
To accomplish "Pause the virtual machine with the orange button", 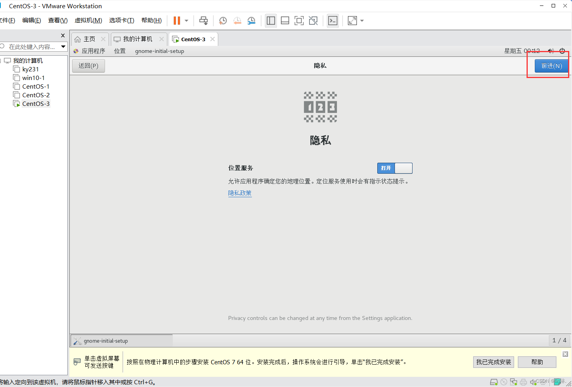I will click(177, 21).
